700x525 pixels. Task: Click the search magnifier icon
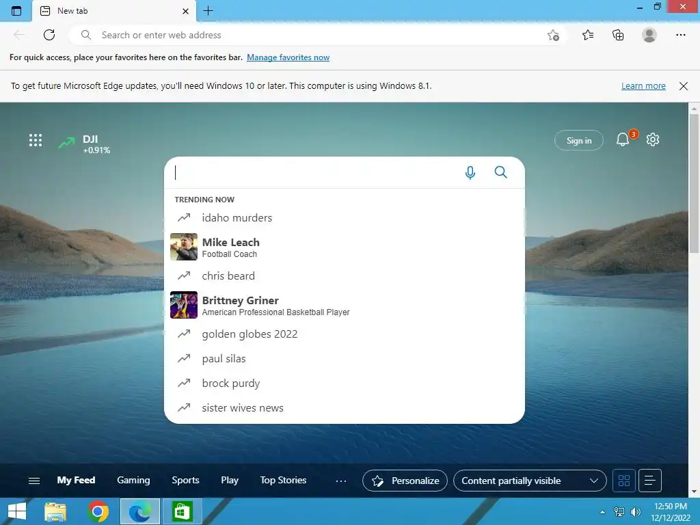[x=501, y=172]
